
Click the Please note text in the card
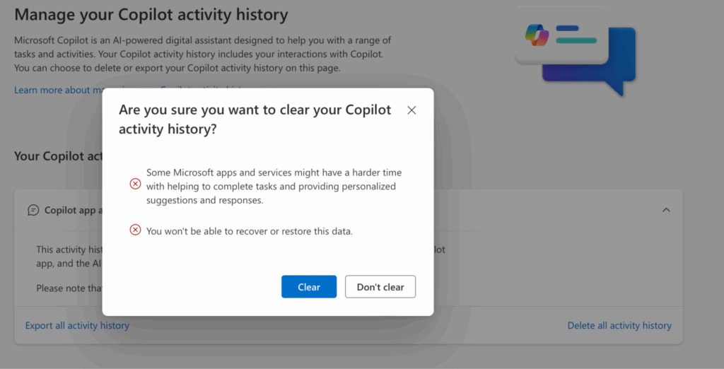pyautogui.click(x=69, y=288)
